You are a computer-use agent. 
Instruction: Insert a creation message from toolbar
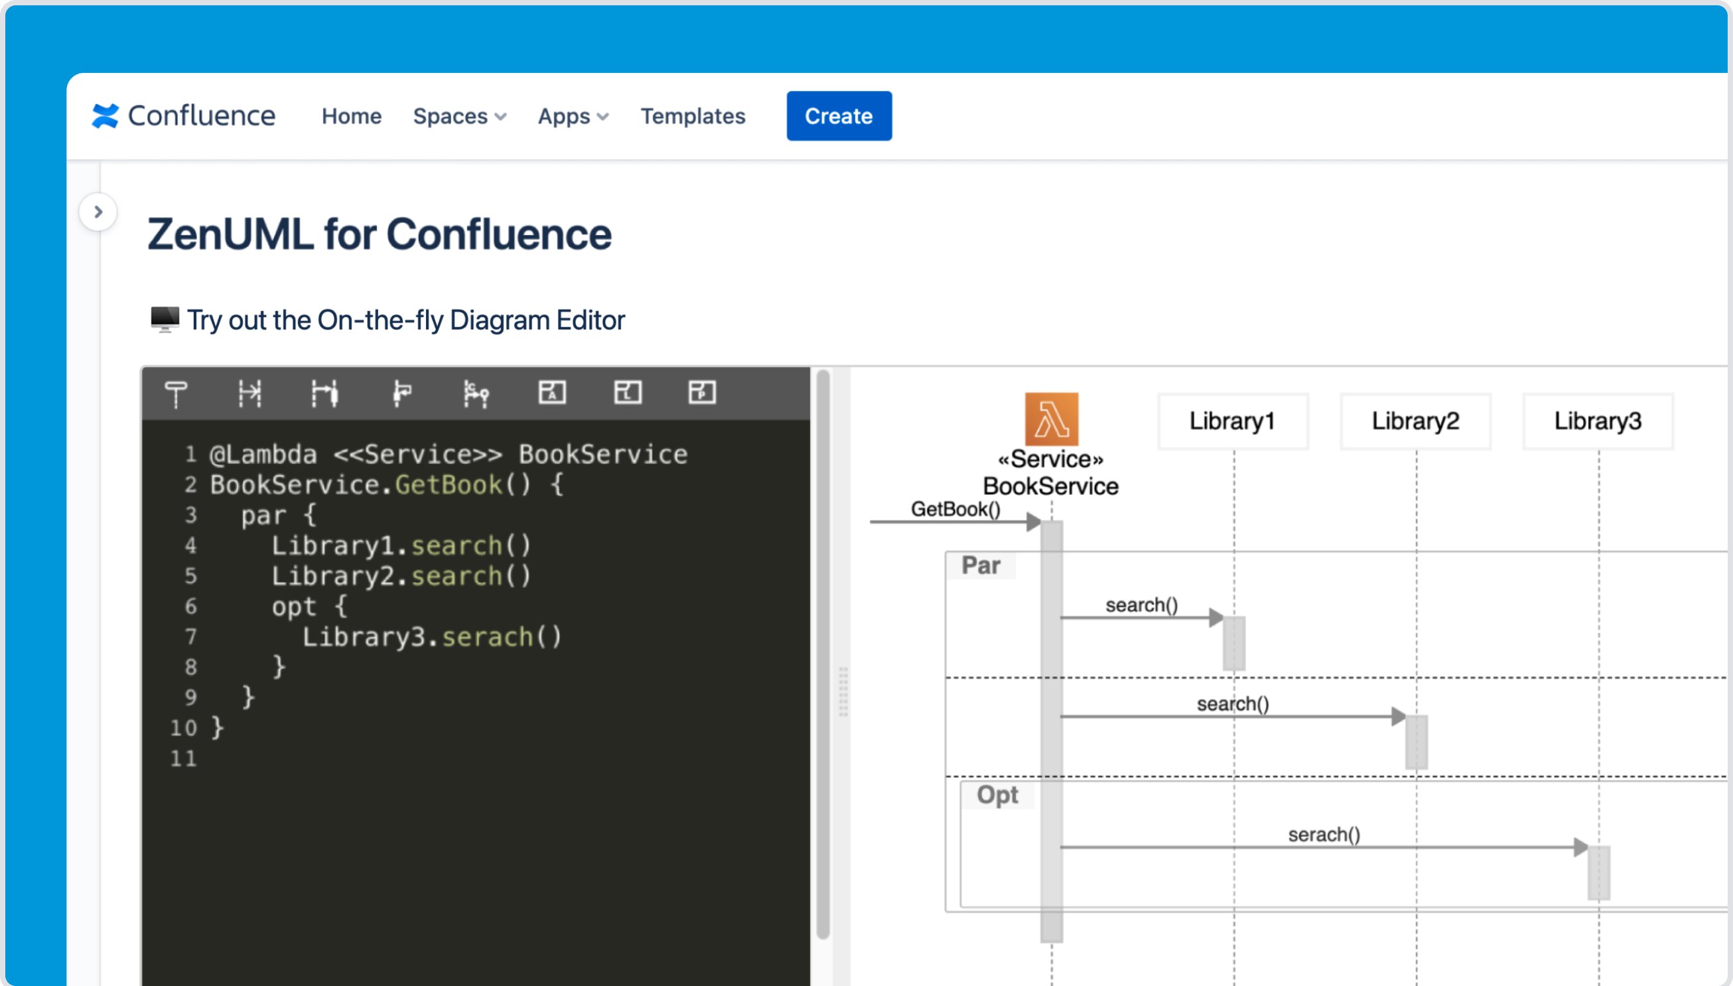click(476, 393)
